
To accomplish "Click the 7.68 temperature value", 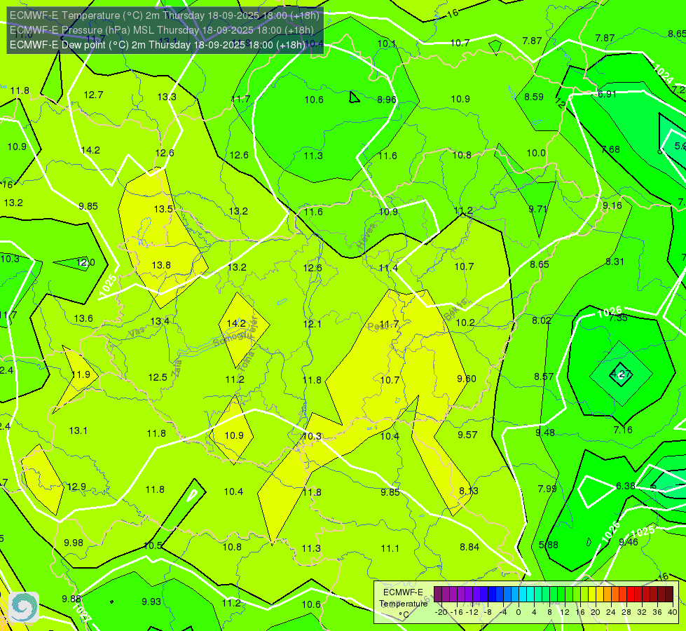I will coord(610,150).
